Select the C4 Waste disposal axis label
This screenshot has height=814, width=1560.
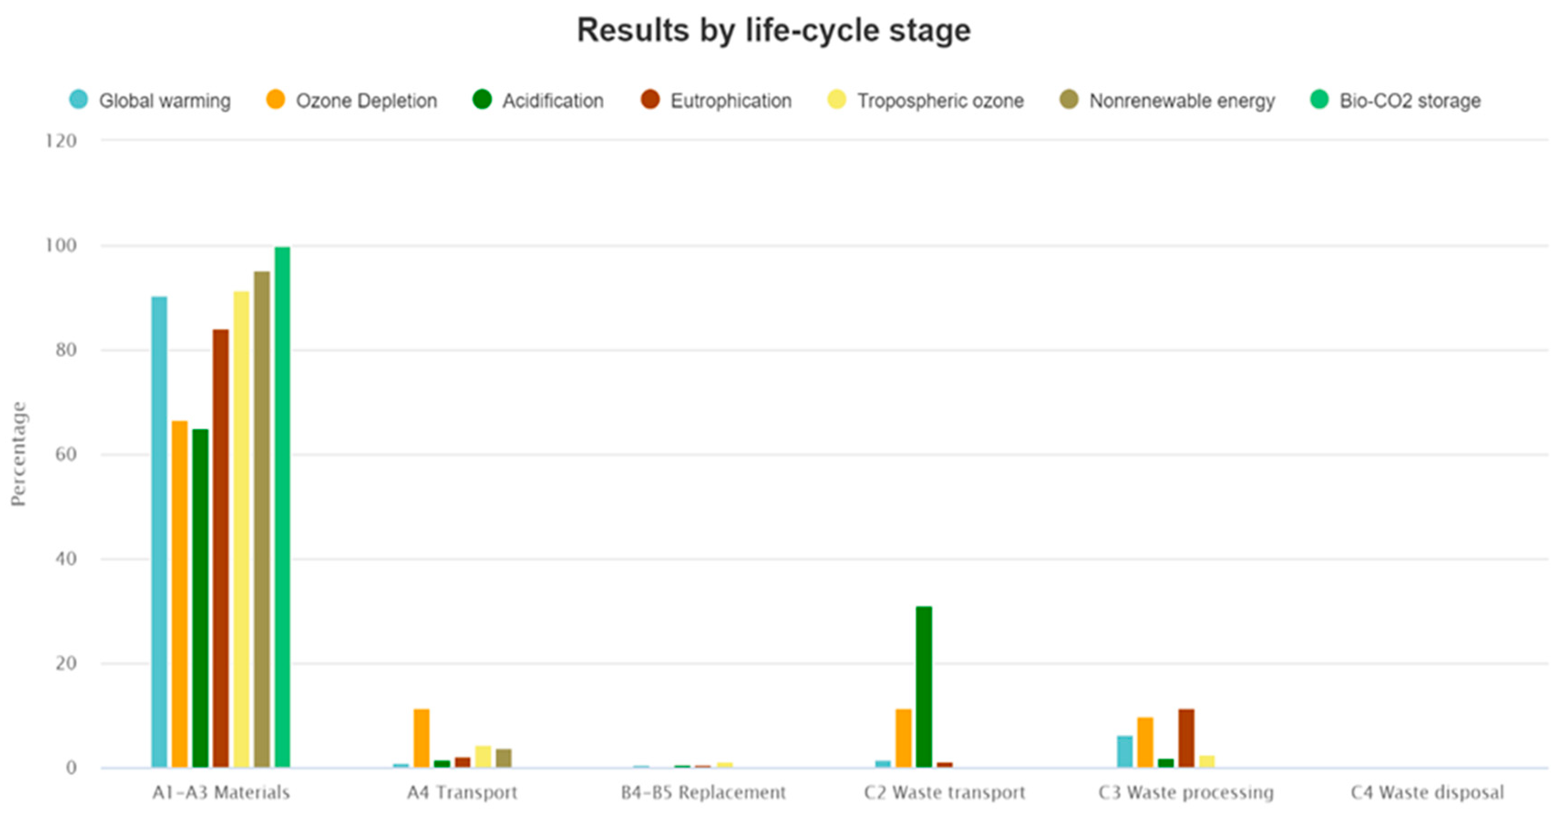tap(1427, 792)
